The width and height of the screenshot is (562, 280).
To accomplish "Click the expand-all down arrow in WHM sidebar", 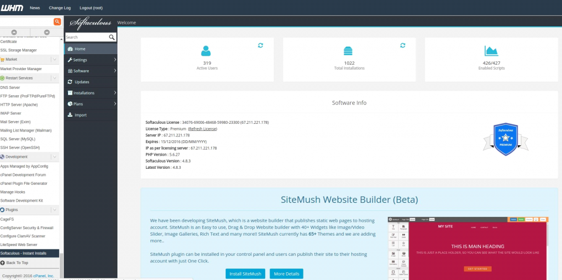I will pos(47,32).
